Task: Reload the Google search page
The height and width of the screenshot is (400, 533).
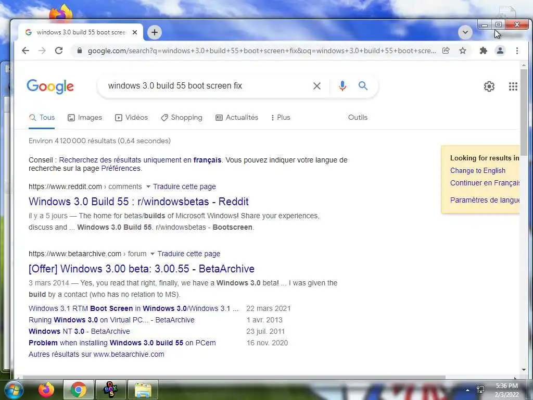Action: point(59,51)
